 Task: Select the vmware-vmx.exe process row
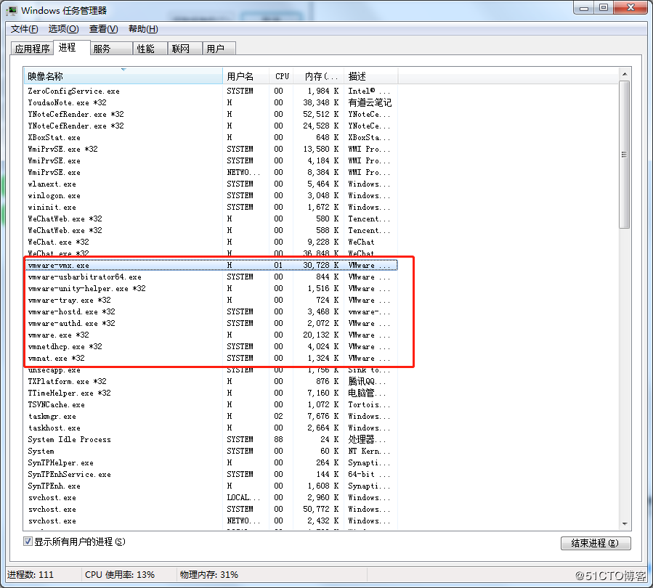(59, 266)
